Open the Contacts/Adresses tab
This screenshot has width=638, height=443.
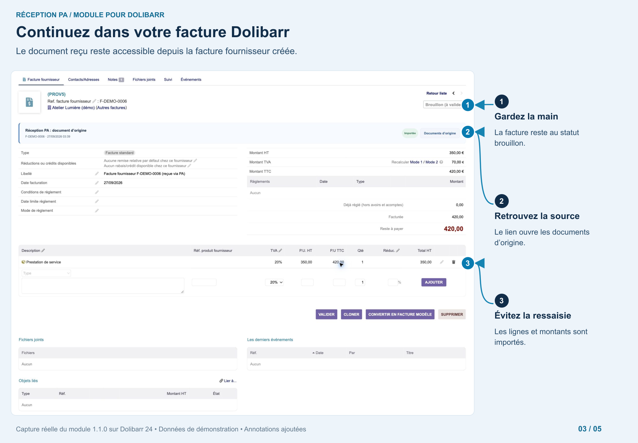(x=84, y=80)
